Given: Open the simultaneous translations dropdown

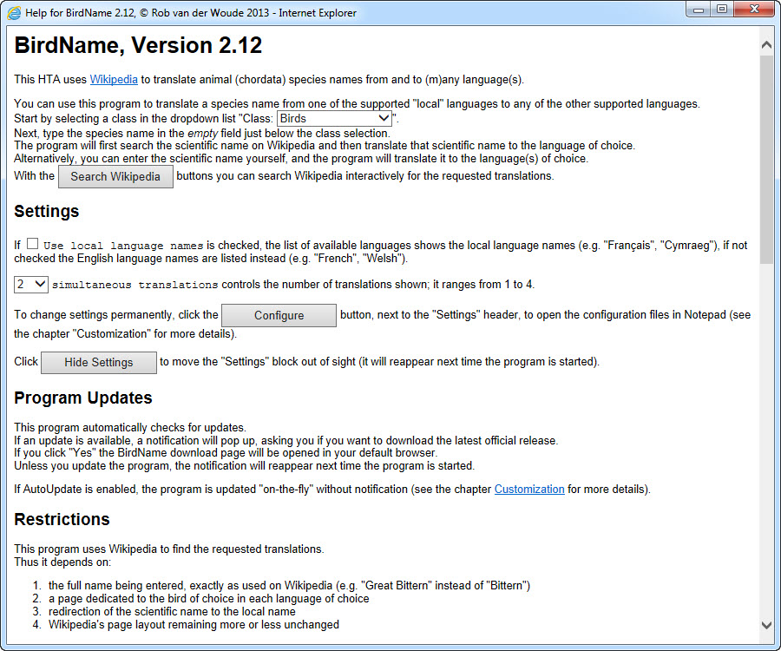Looking at the screenshot, I should point(31,285).
